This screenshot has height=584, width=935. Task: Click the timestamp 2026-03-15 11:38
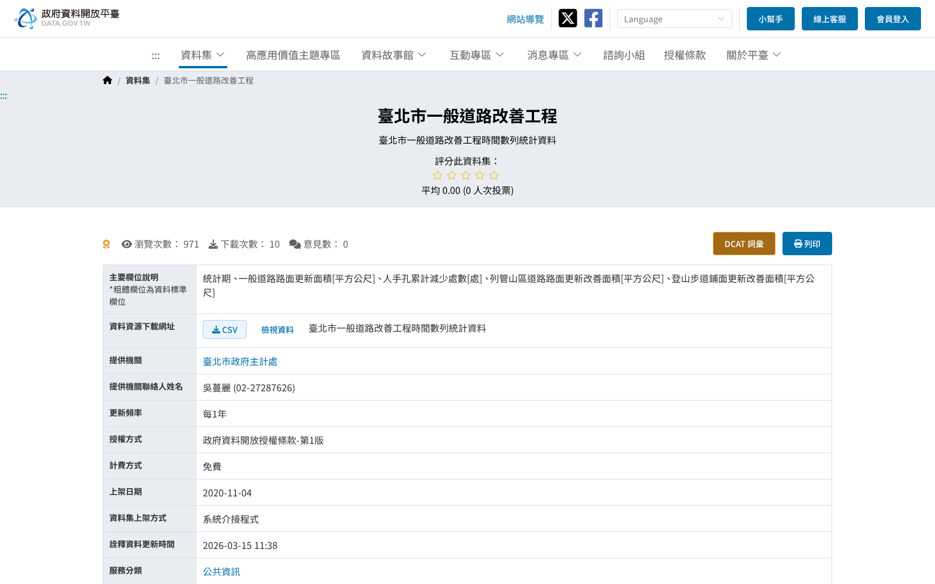coord(240,545)
